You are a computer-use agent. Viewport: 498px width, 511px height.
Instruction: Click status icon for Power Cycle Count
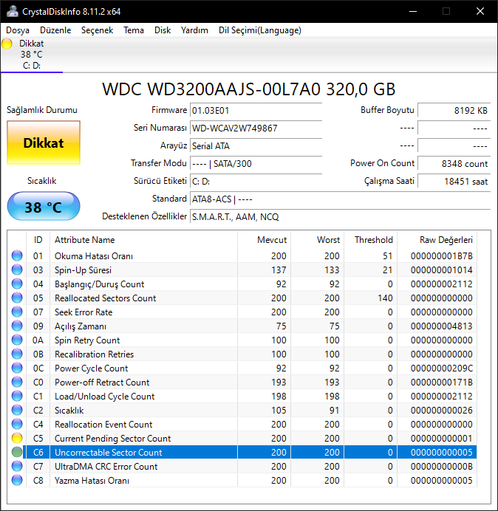click(17, 368)
